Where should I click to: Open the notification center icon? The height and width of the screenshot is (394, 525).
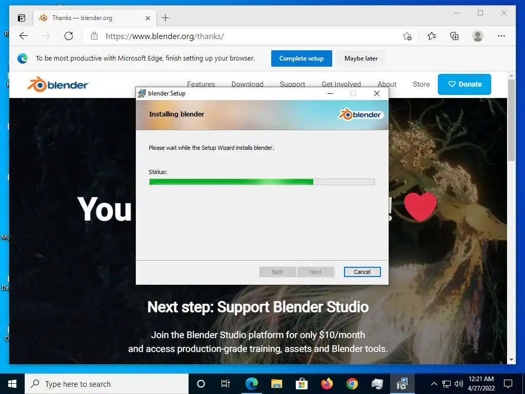pos(508,384)
